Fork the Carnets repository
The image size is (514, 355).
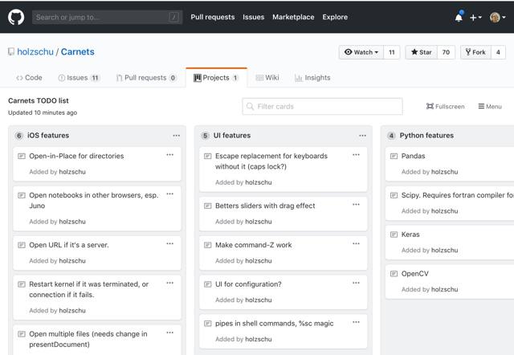pos(475,52)
